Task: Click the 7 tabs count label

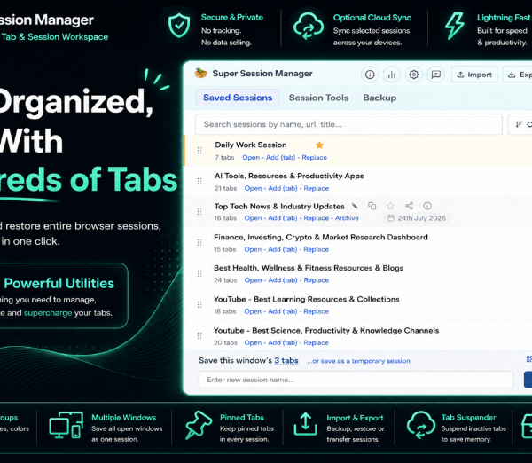Action: (224, 158)
